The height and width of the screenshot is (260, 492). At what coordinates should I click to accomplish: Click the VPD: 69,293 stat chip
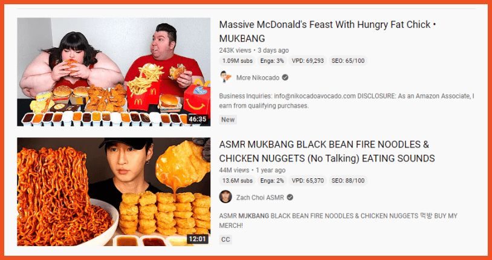click(308, 61)
